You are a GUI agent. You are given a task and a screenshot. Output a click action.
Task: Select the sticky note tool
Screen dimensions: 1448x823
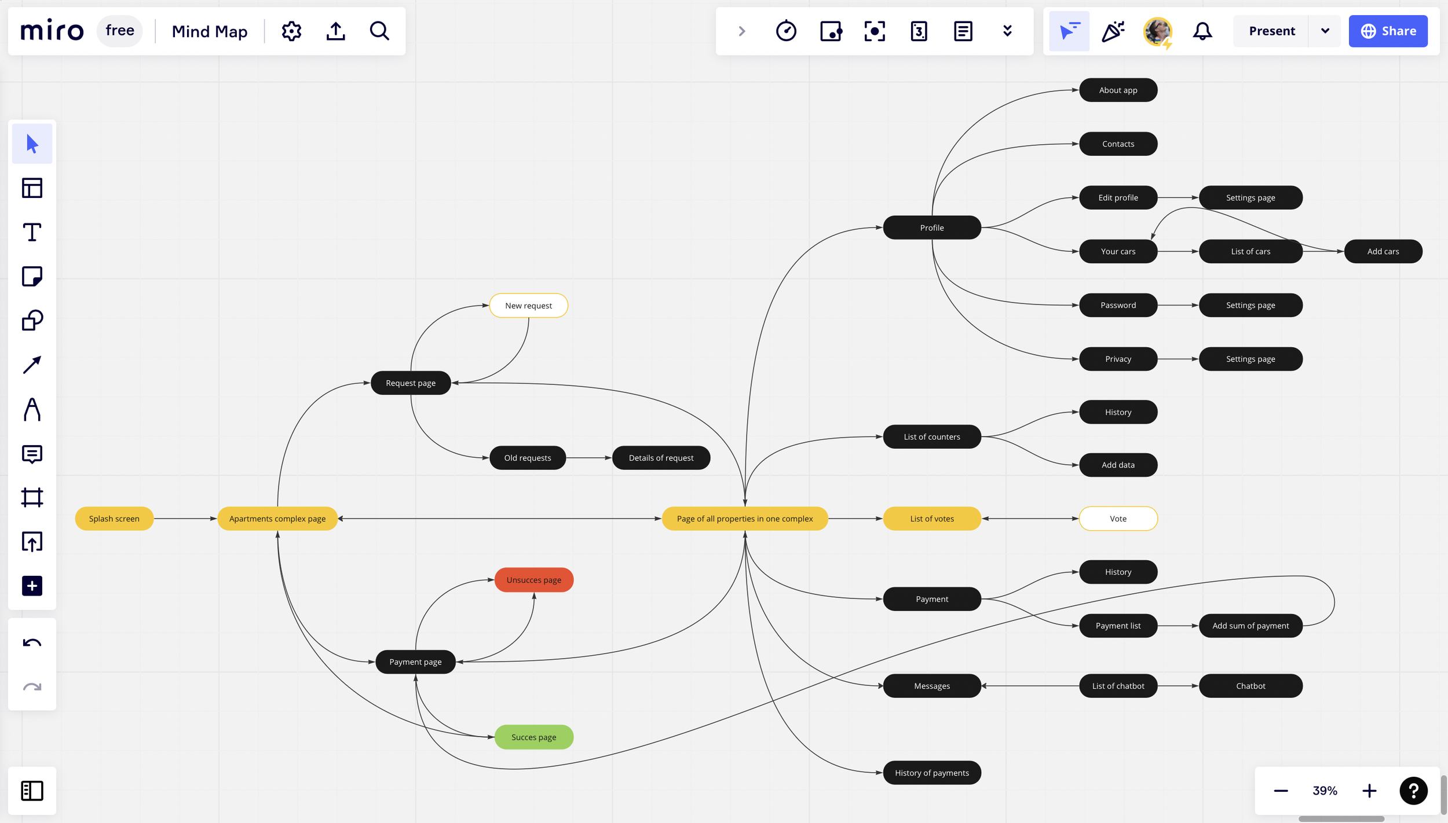click(x=32, y=277)
